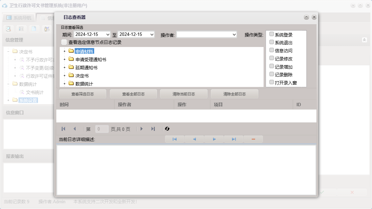The width and height of the screenshot is (372, 209).
Task: Open the start date dropdown
Action: coord(108,34)
